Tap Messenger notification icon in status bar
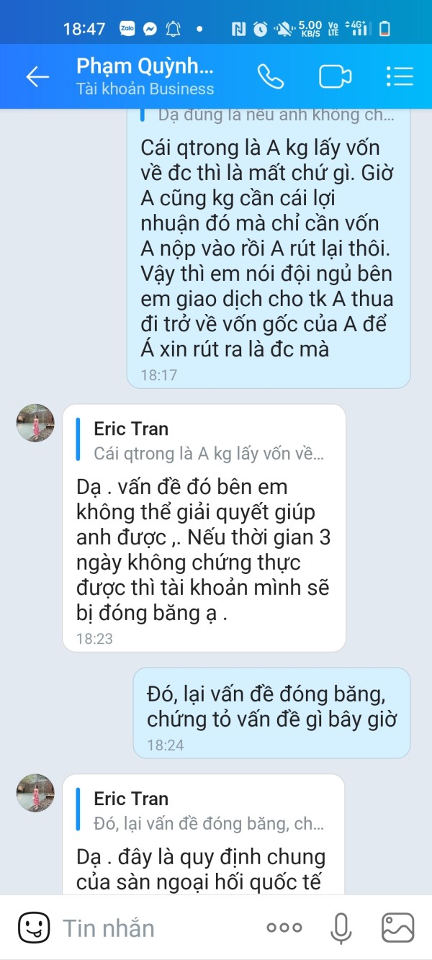The width and height of the screenshot is (432, 960). coord(150,29)
